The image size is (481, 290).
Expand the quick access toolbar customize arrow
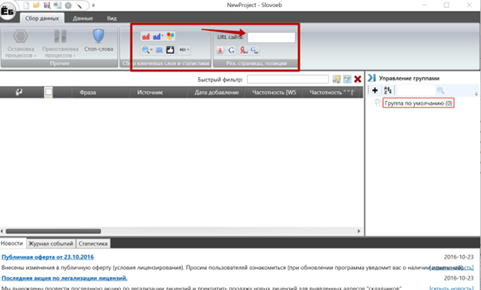click(93, 6)
